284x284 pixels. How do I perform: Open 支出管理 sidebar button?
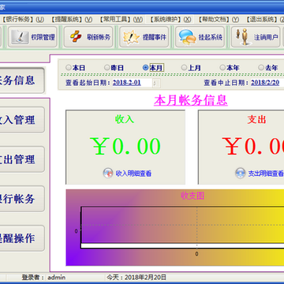pos(21,159)
